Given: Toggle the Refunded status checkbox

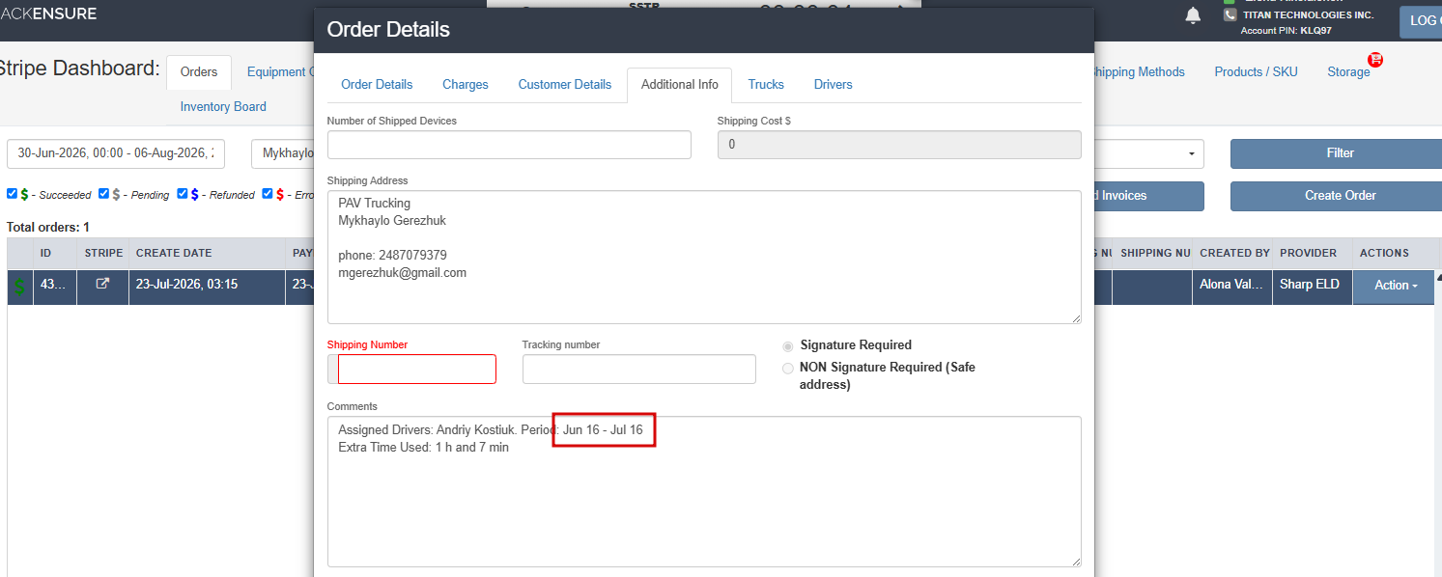Looking at the screenshot, I should pos(183,193).
